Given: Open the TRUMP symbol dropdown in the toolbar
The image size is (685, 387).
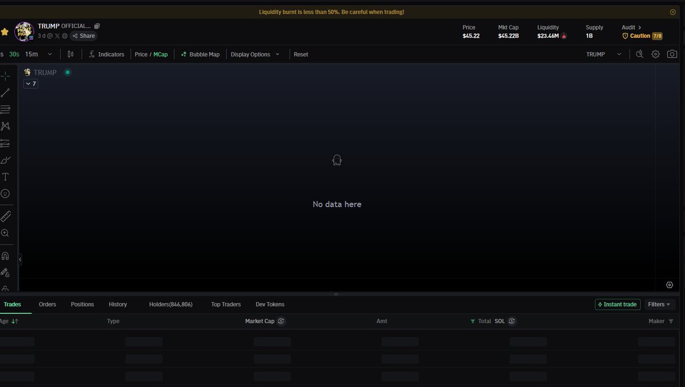Looking at the screenshot, I should point(604,54).
